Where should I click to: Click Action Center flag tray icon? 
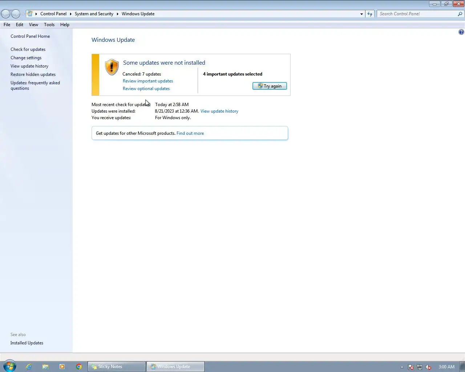click(411, 367)
